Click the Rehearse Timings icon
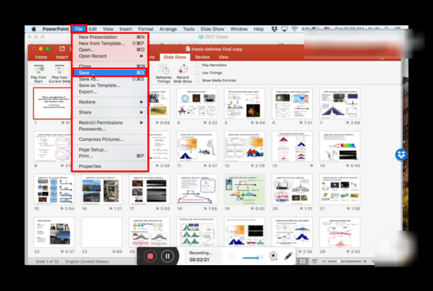This screenshot has width=433, height=291. [164, 69]
